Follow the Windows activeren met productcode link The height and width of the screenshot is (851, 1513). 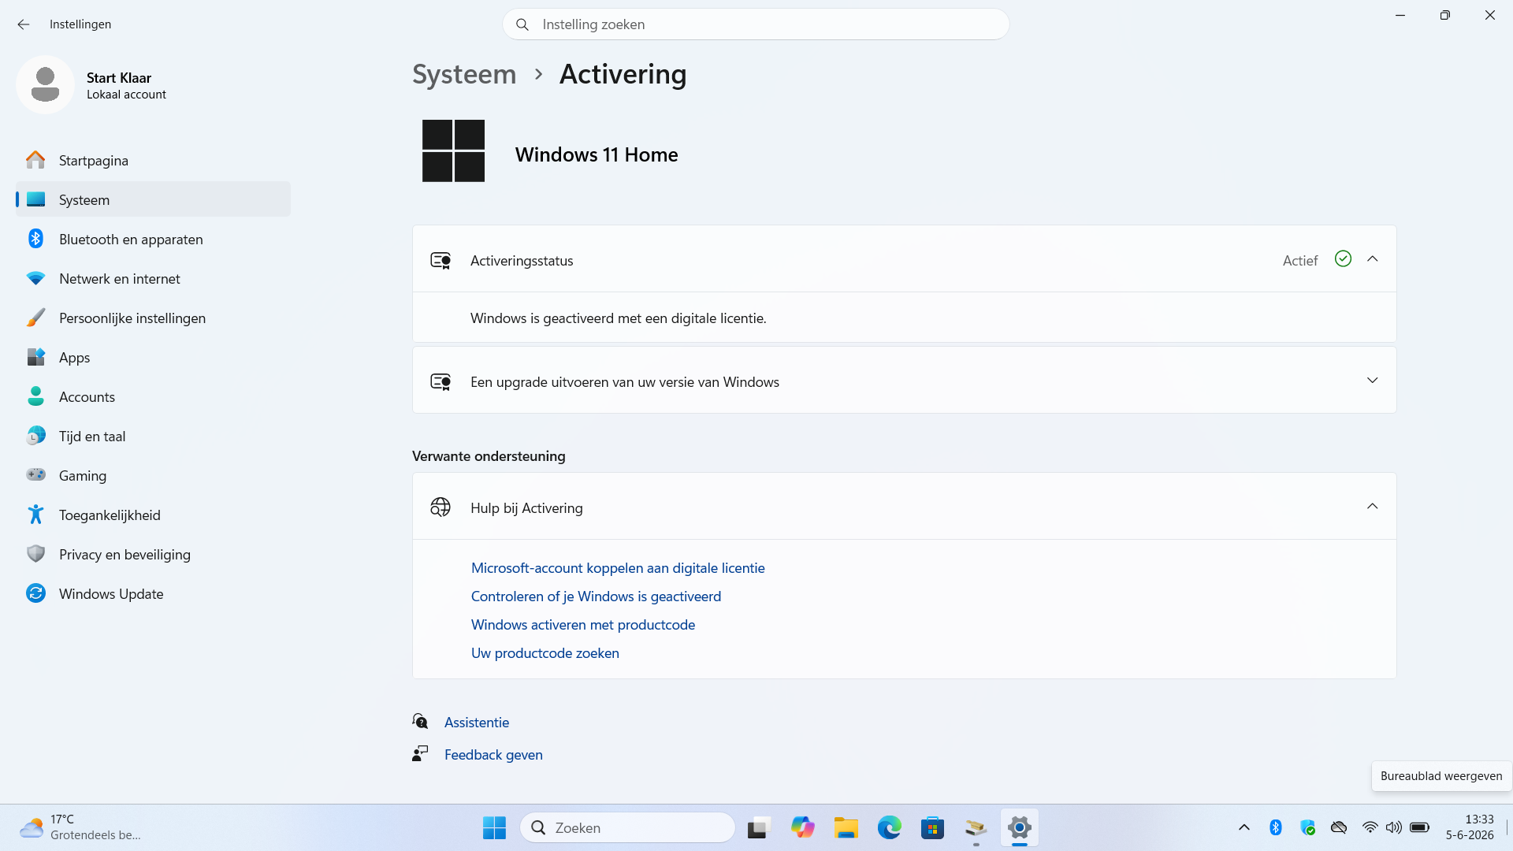tap(583, 625)
